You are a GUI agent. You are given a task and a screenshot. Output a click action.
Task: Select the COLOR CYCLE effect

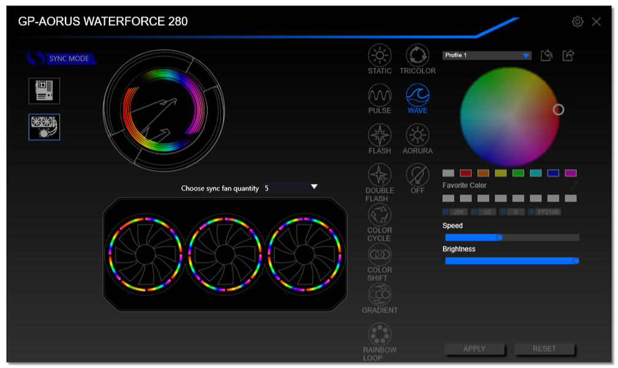(380, 215)
